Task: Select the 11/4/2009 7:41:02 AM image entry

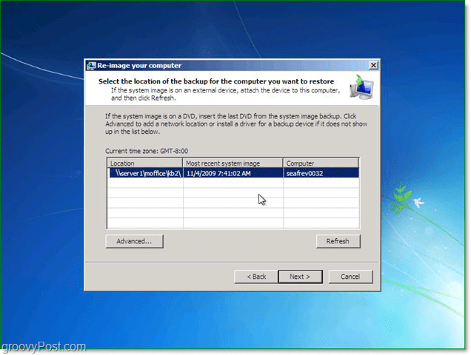Action: pyautogui.click(x=233, y=173)
